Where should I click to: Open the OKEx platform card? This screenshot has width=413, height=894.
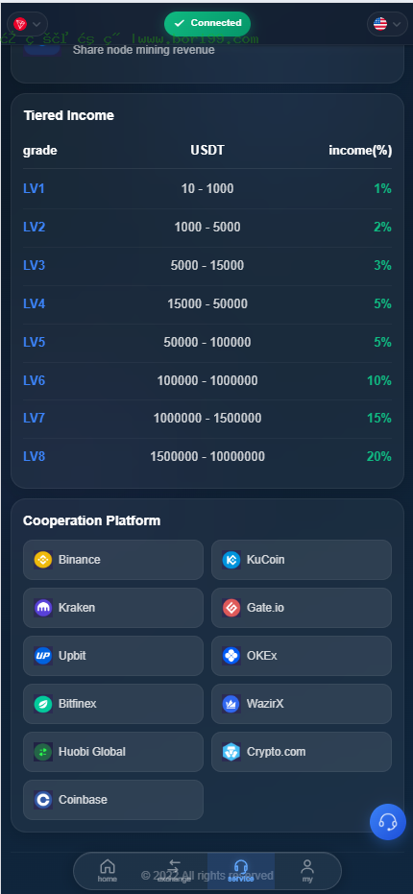click(x=302, y=656)
